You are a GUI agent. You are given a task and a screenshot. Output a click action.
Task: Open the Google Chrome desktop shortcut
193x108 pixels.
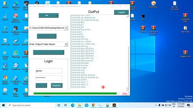[x=5, y=80]
